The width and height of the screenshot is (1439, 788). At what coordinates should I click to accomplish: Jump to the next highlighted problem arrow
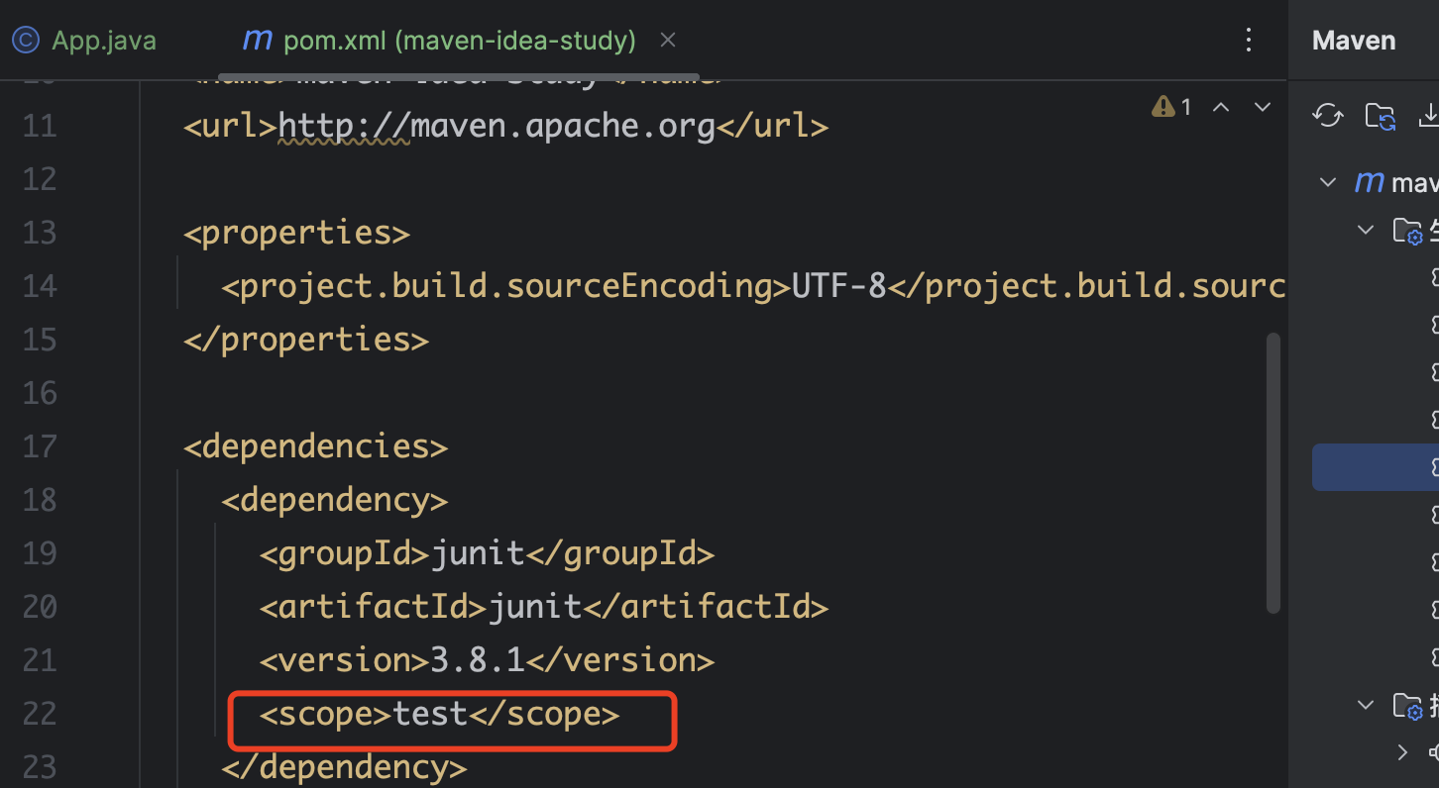tap(1262, 107)
